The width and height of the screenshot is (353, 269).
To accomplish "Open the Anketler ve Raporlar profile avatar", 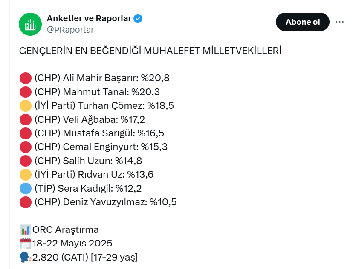I will coord(30,24).
